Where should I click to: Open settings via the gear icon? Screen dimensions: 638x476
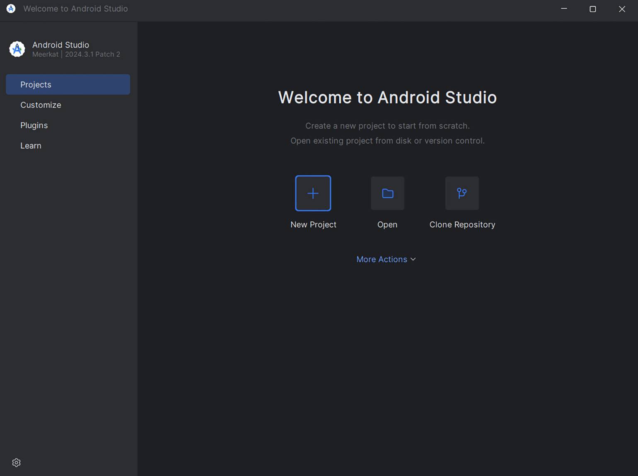click(17, 462)
